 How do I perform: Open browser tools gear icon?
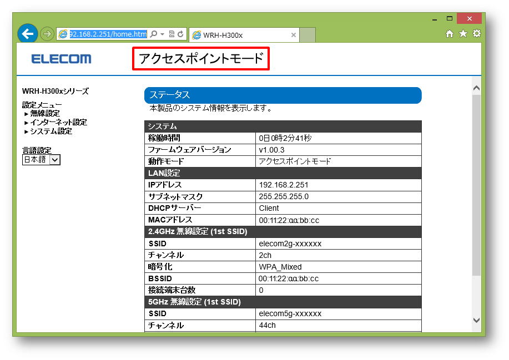pyautogui.click(x=477, y=33)
